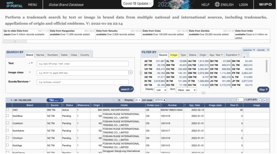Tick the checkbox for CuteNutri row
The image size is (277, 154).
pos(8,123)
